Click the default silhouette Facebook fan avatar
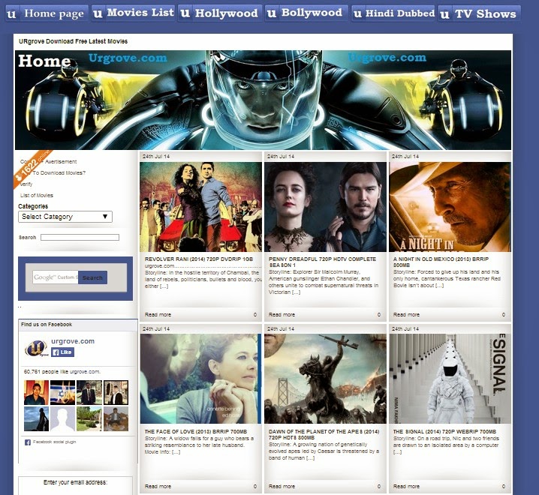Screen dimensions: 539x495 (62, 418)
